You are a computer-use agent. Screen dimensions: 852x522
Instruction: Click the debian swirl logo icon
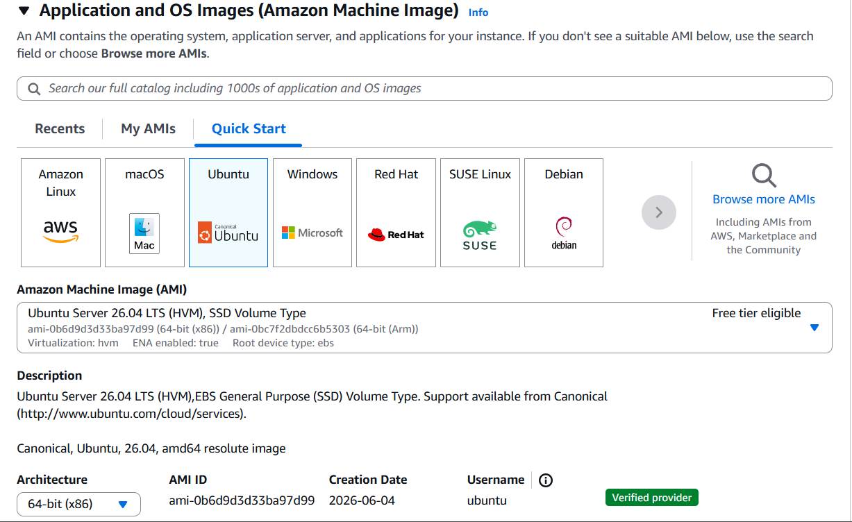click(564, 233)
